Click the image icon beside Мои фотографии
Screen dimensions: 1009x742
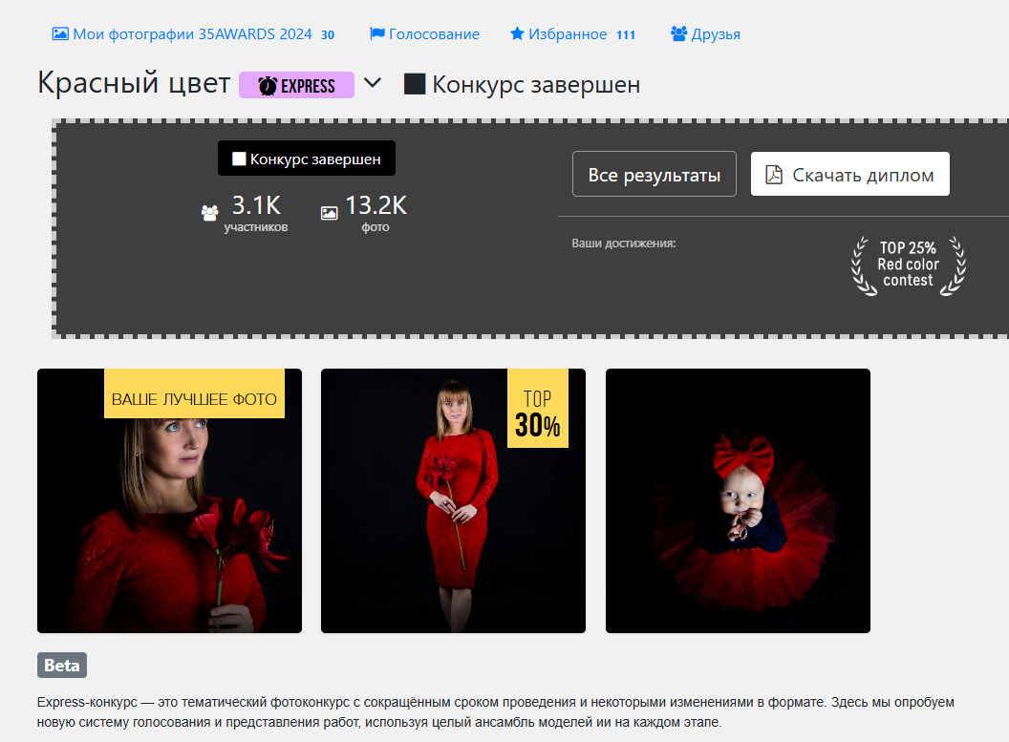click(60, 34)
